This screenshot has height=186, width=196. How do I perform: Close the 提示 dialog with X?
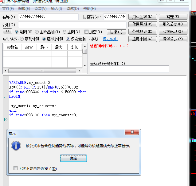[132, 132]
